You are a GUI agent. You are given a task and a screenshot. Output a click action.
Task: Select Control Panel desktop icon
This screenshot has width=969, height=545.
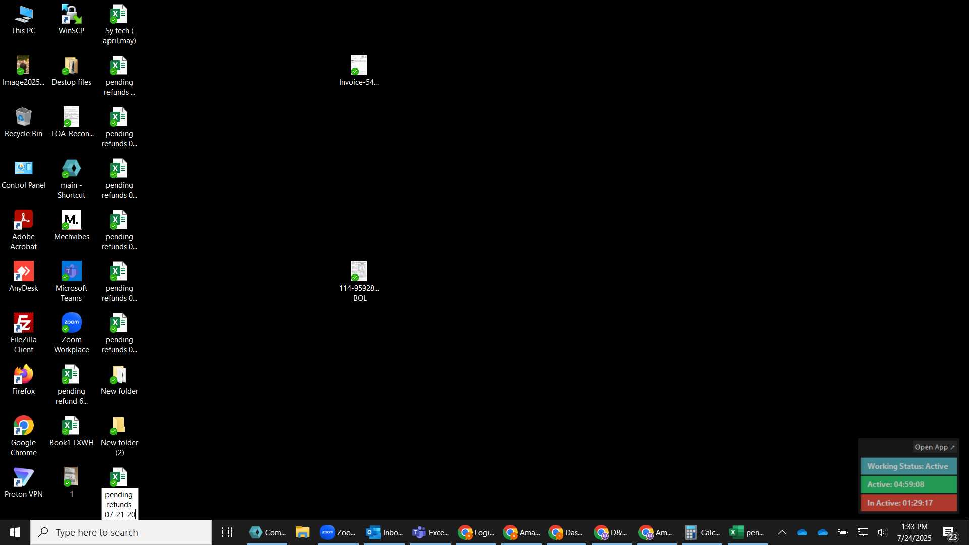(23, 174)
